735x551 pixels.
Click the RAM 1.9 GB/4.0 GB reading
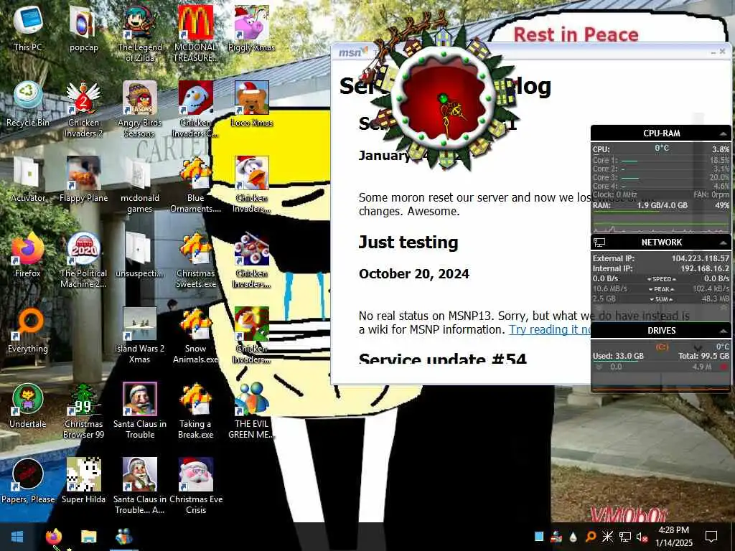(662, 205)
